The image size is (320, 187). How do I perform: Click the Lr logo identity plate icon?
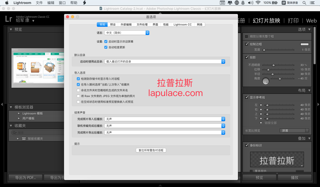click(9, 18)
